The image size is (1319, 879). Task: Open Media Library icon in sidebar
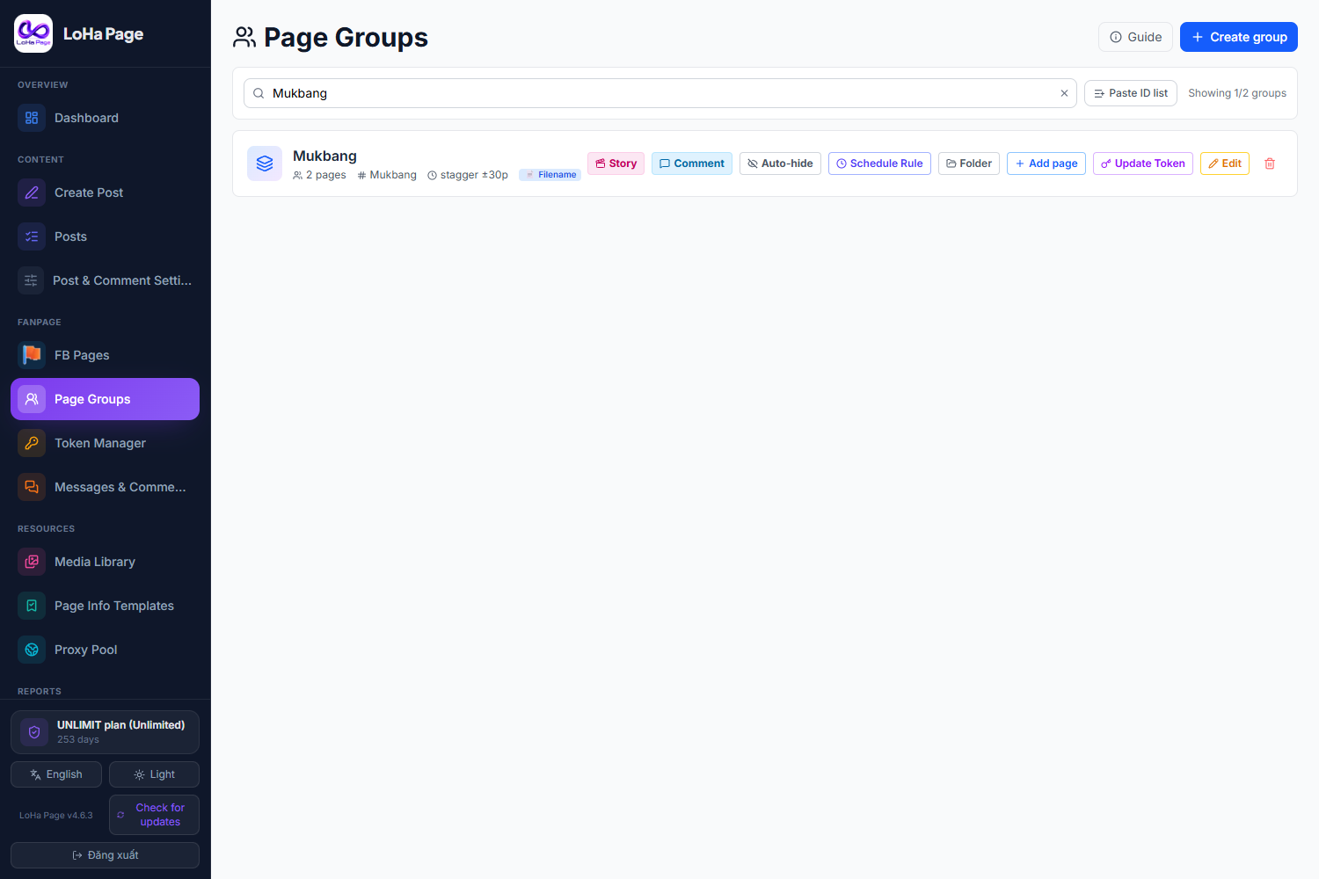point(32,562)
